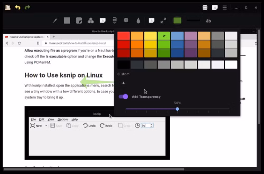This screenshot has height=174, width=264.
Task: Click the browser reload icon in the capture
Action: pos(19,43)
